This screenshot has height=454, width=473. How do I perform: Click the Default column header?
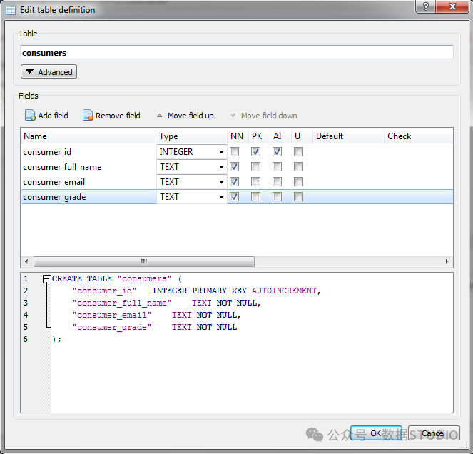348,136
